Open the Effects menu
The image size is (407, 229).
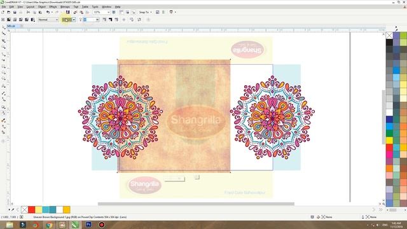[x=53, y=7]
